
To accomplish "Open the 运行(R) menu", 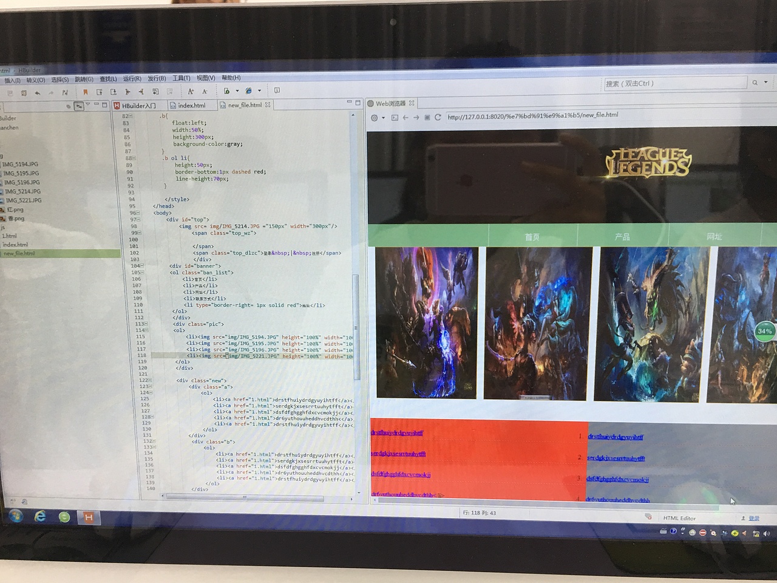I will coord(132,78).
